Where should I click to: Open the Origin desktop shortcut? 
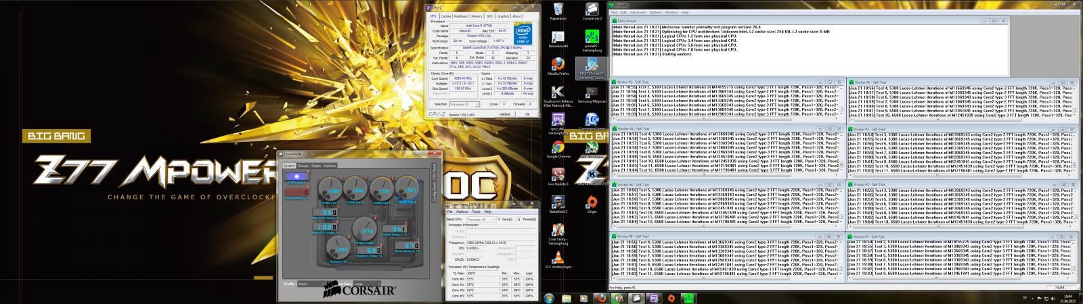pos(592,204)
